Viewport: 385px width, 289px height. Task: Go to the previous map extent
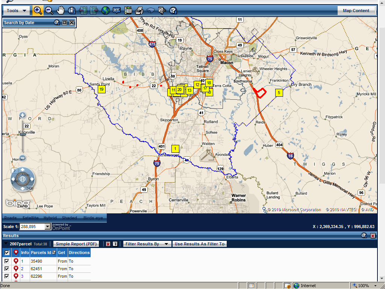click(83, 11)
